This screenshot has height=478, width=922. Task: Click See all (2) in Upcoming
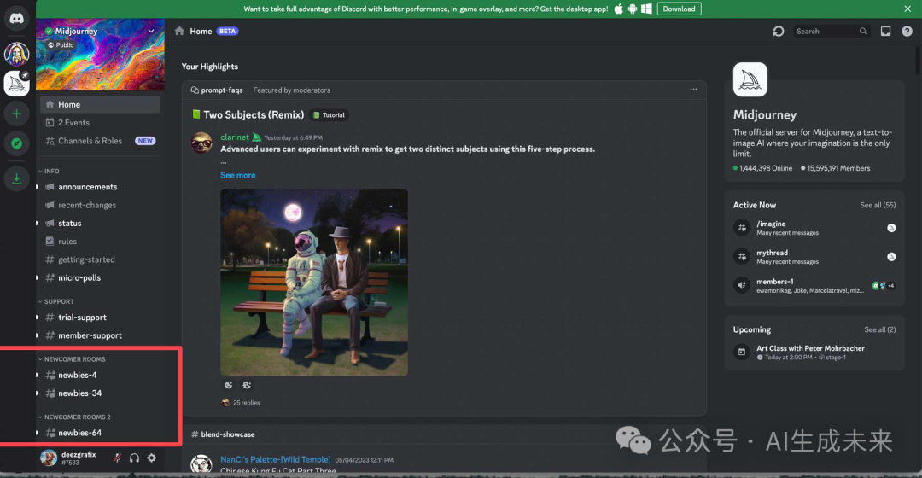pyautogui.click(x=879, y=329)
